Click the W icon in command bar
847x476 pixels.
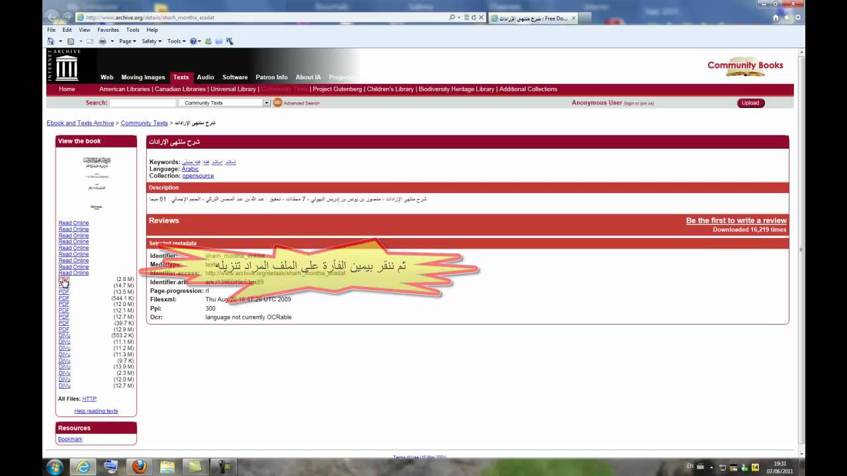pyautogui.click(x=230, y=41)
